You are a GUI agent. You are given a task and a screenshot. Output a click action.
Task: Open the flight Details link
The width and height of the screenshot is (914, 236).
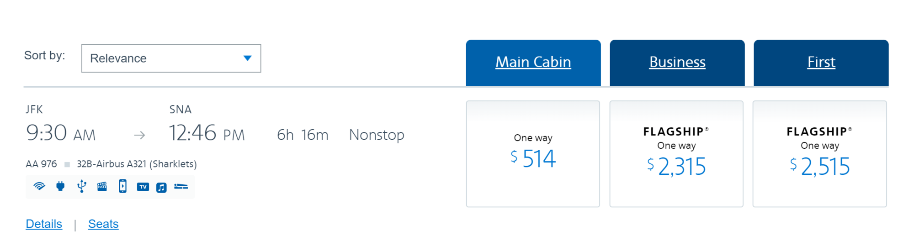[x=44, y=224]
